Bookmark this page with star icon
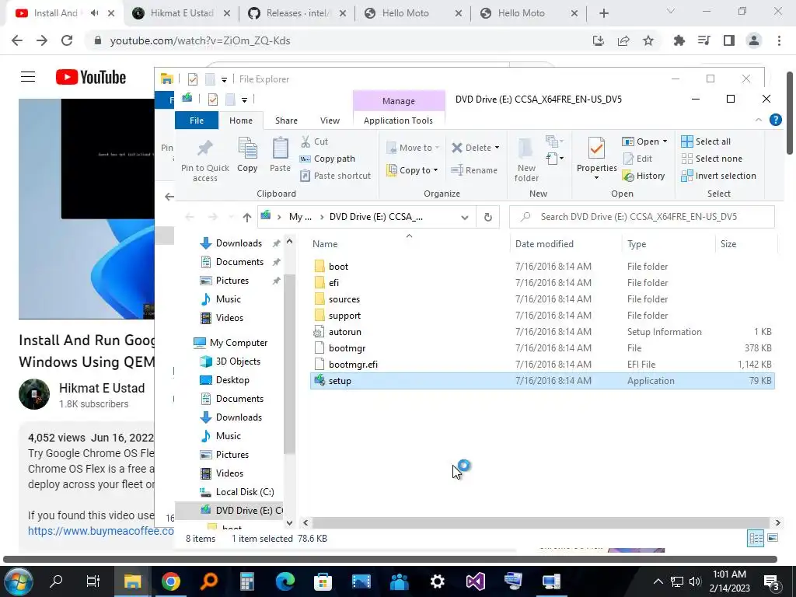 [x=648, y=40]
